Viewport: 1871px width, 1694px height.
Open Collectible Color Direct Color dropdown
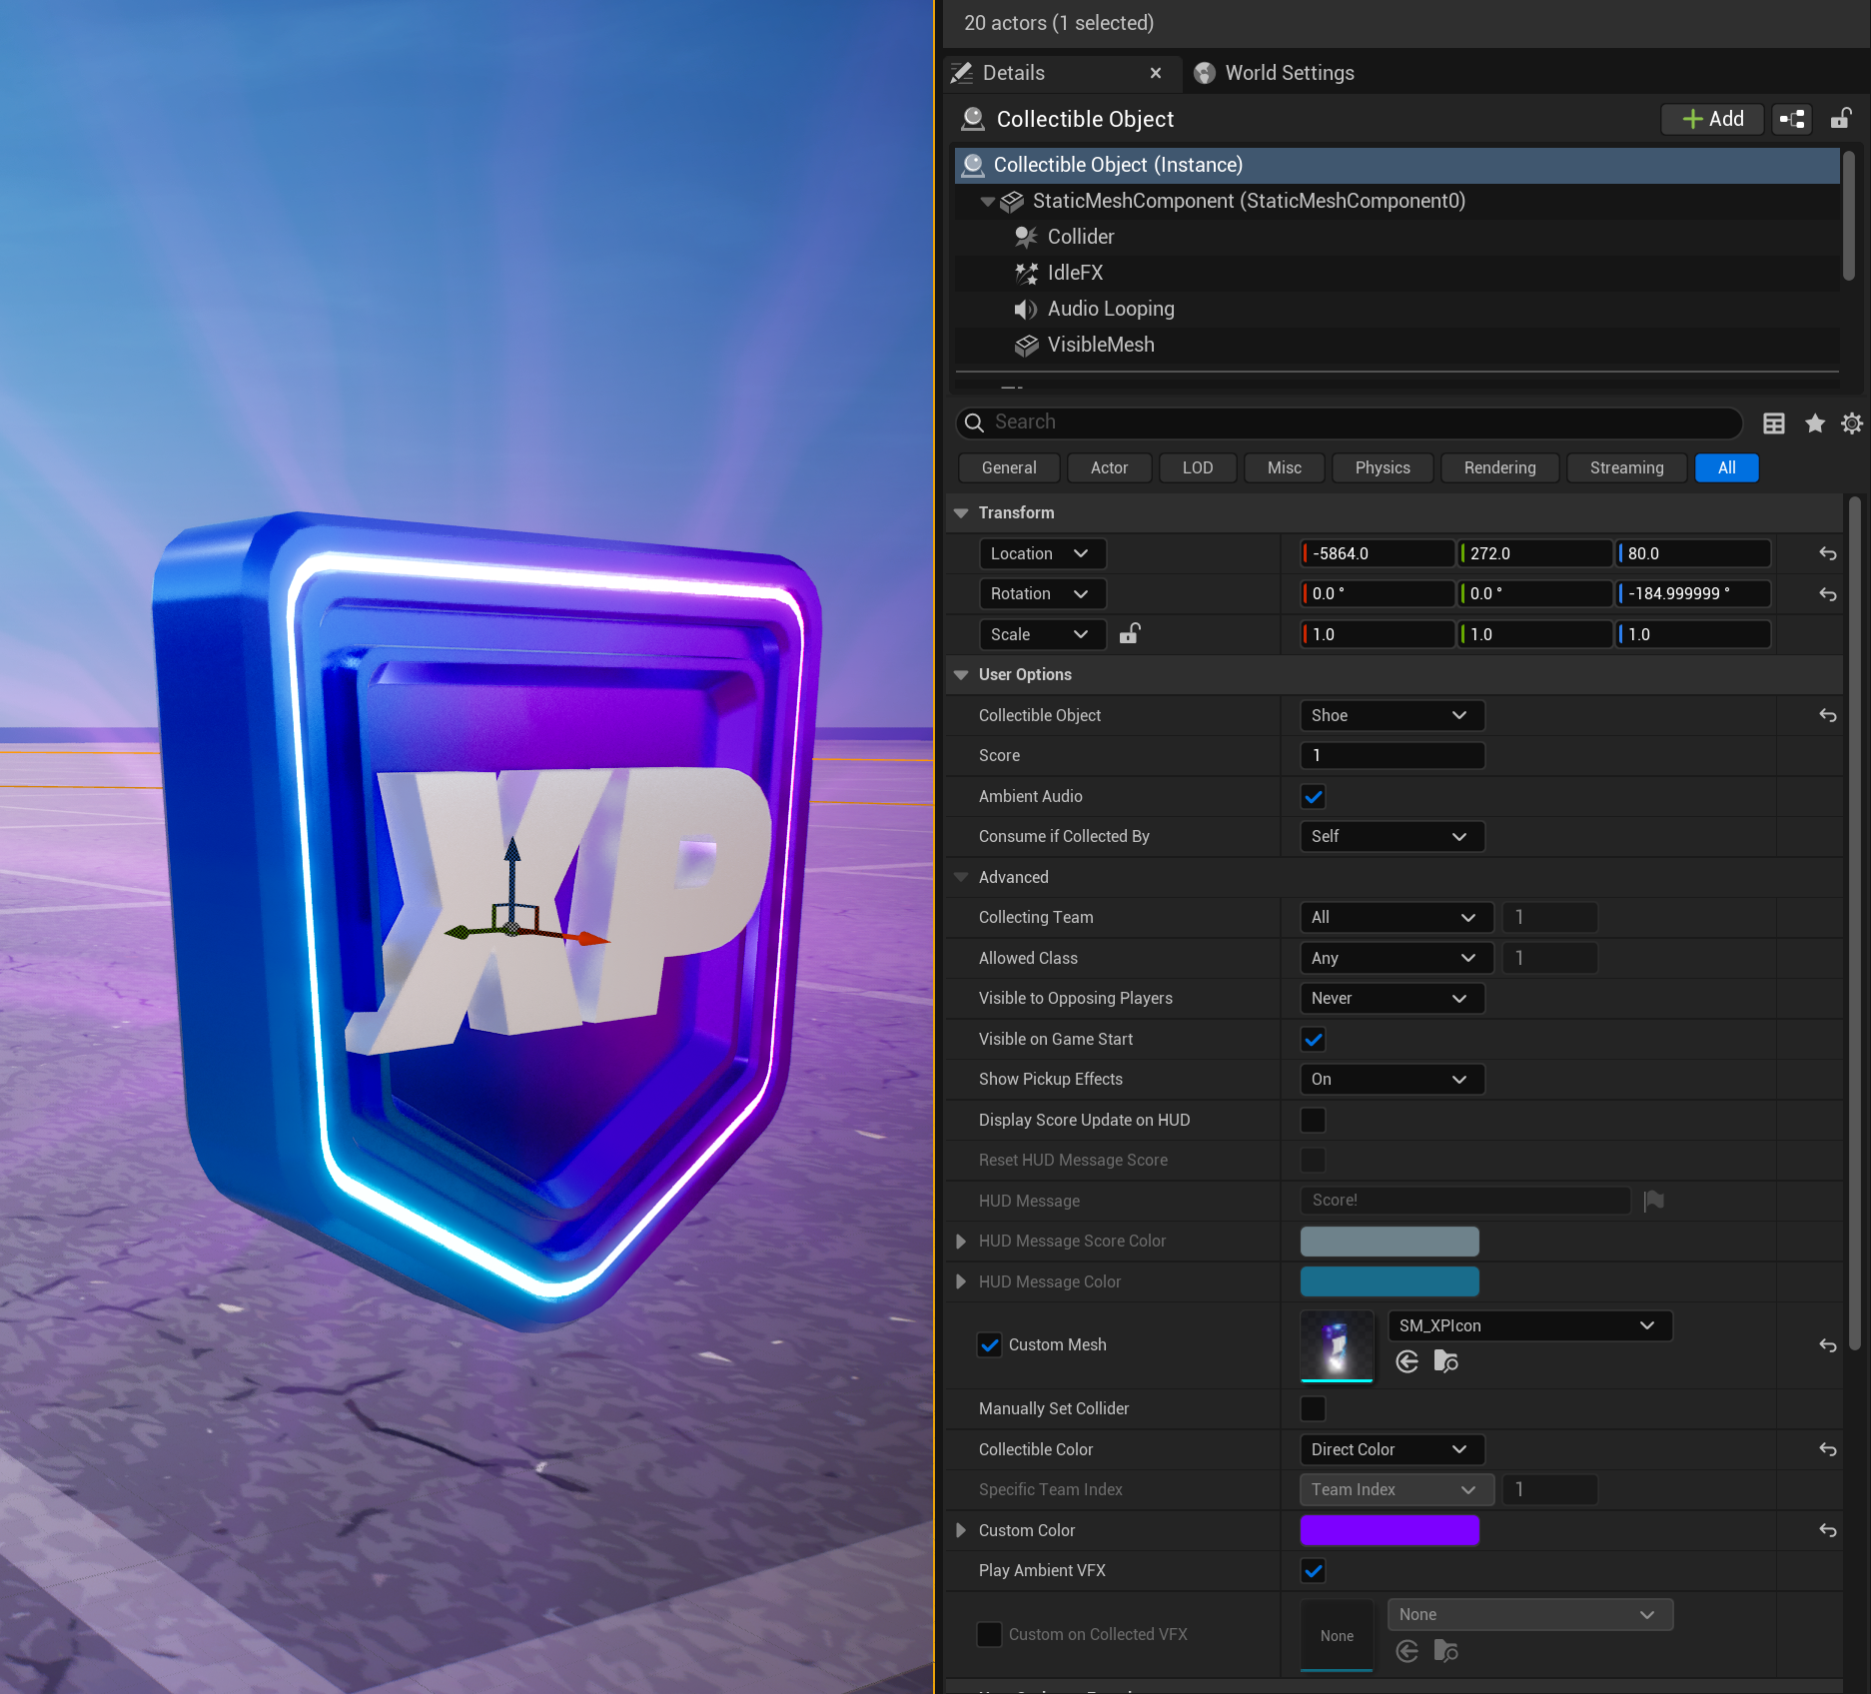coord(1392,1449)
